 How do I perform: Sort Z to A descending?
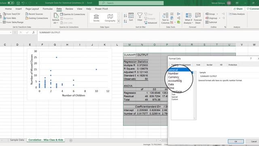click(x=125, y=21)
